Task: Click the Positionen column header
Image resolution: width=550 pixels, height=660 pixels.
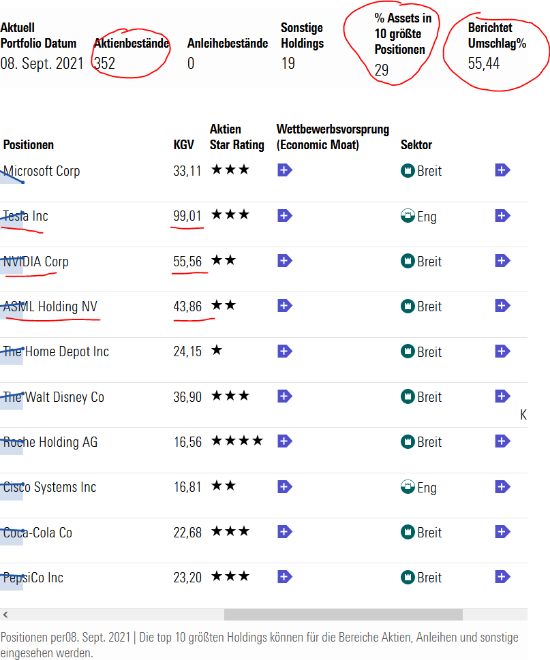Action: point(28,145)
